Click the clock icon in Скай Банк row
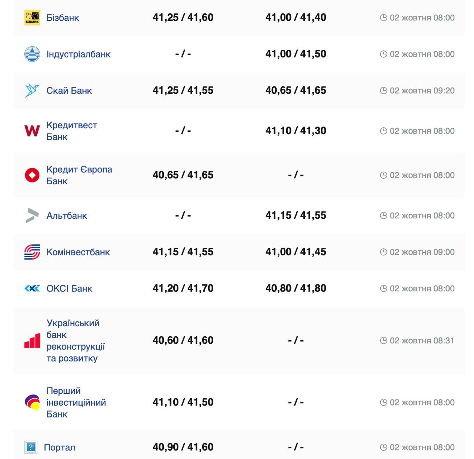Viewport: 474px width, 459px height. click(384, 90)
